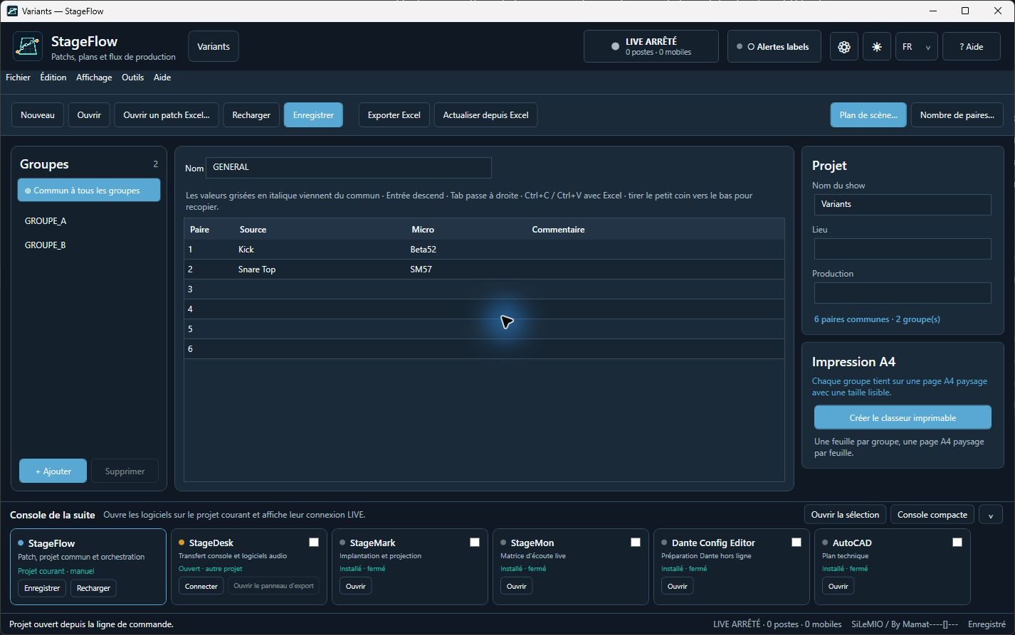Click the toolbar Recharger button
The height and width of the screenshot is (635, 1015).
click(251, 115)
